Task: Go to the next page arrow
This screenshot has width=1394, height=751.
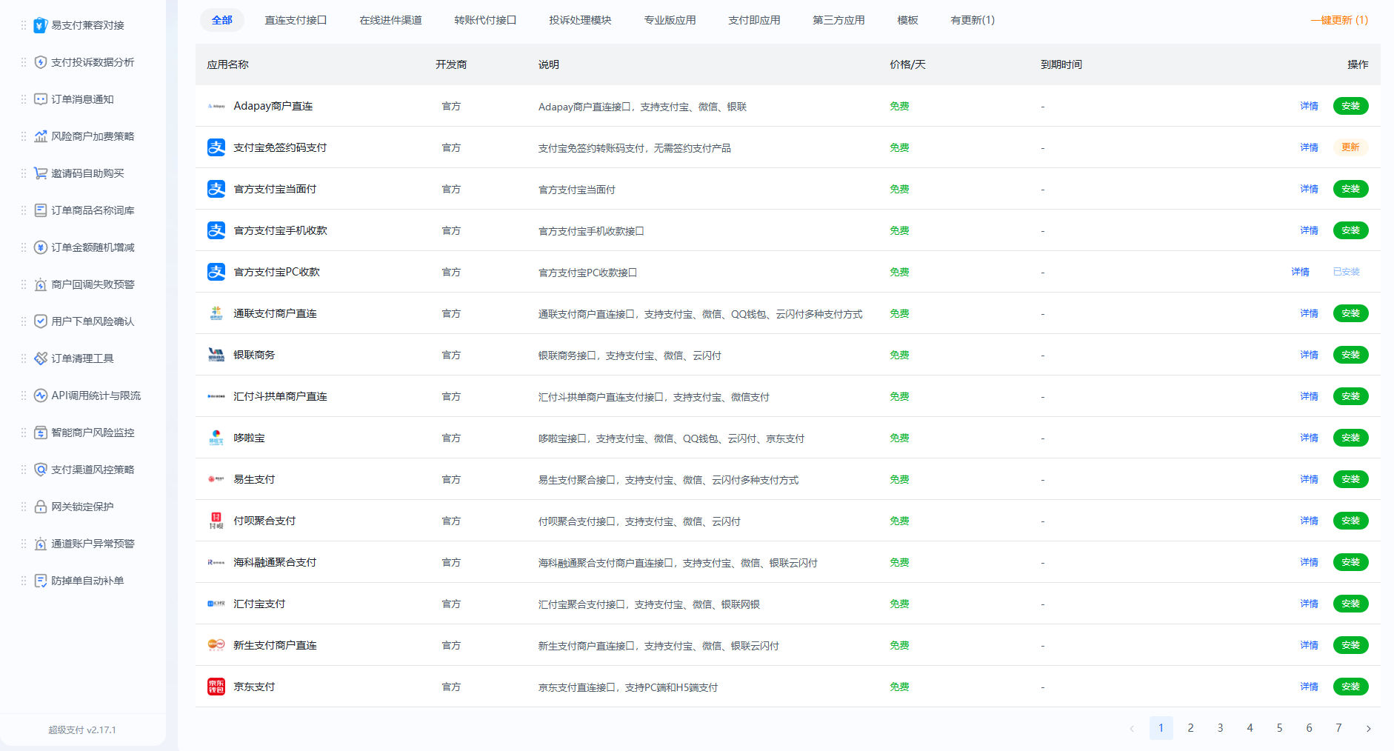Action: click(1368, 728)
